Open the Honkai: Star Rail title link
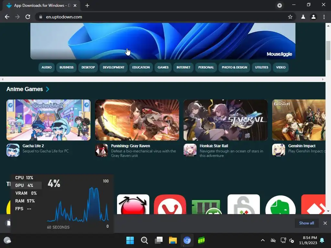This screenshot has height=248, width=331. click(214, 146)
